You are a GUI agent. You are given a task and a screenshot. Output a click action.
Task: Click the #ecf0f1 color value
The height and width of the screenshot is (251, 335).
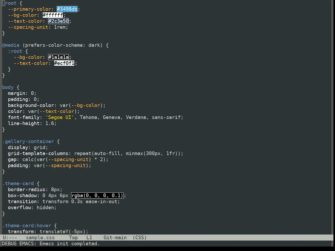point(64,63)
